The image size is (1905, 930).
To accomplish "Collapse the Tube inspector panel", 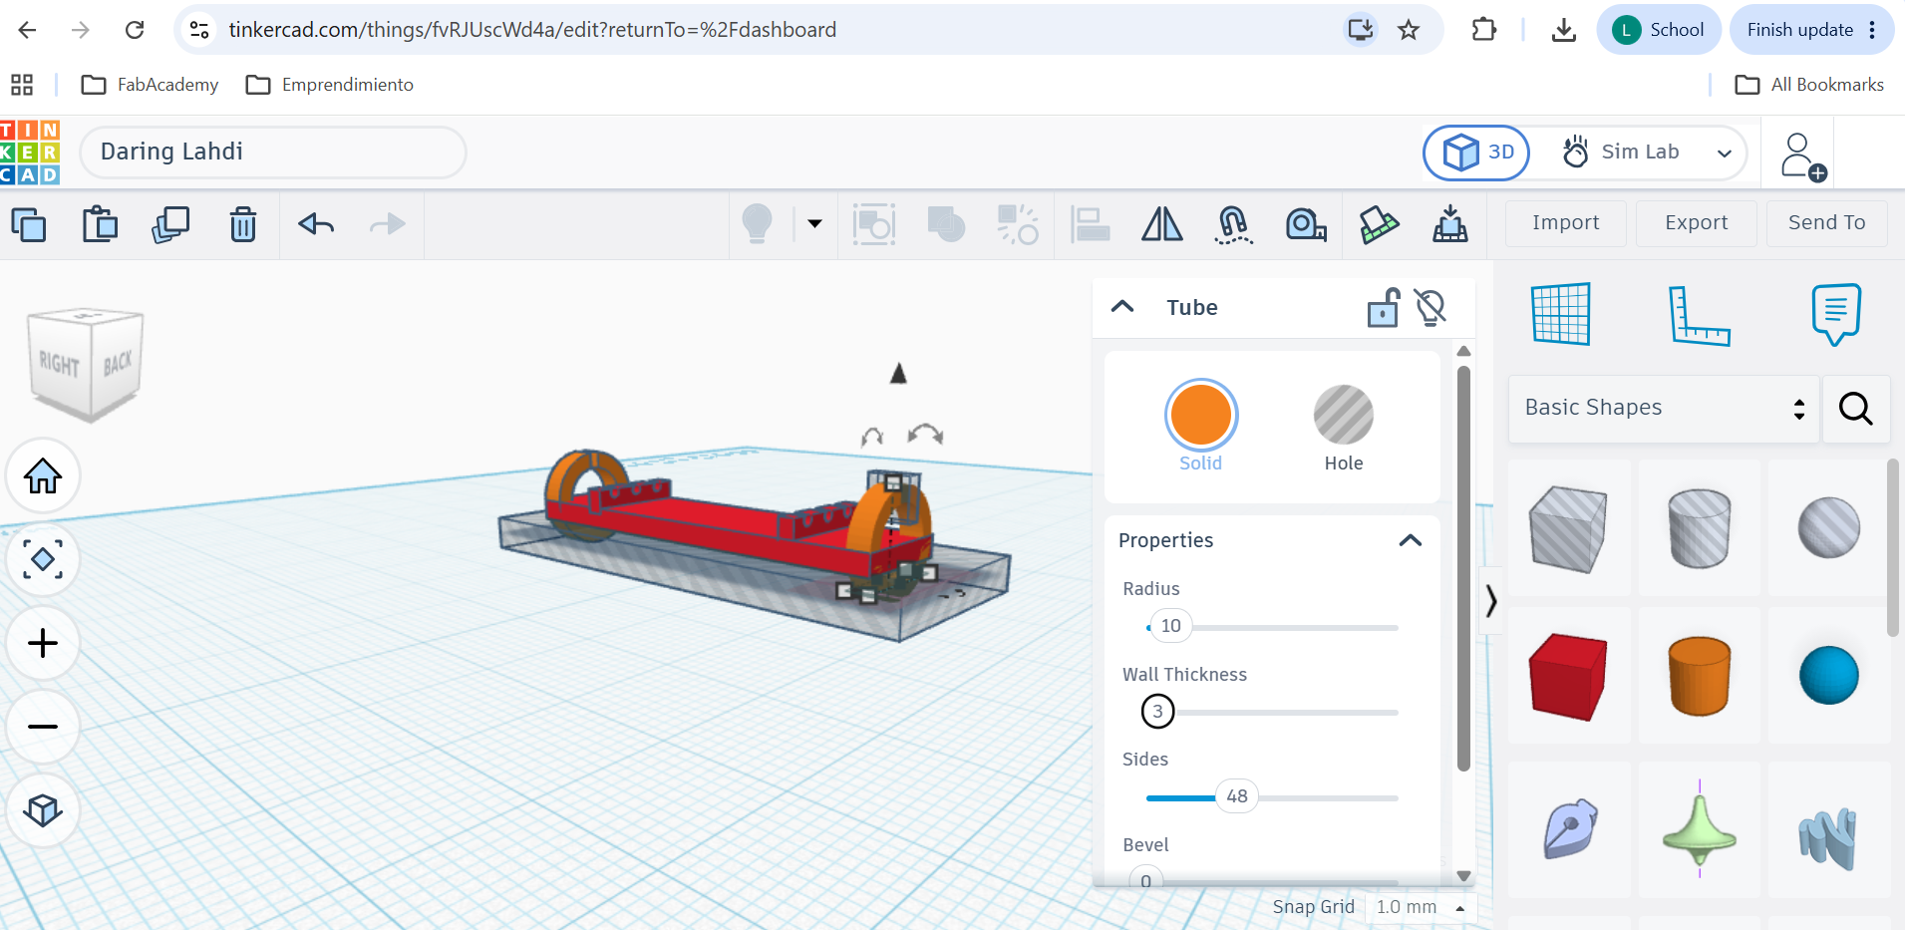I will 1122,307.
